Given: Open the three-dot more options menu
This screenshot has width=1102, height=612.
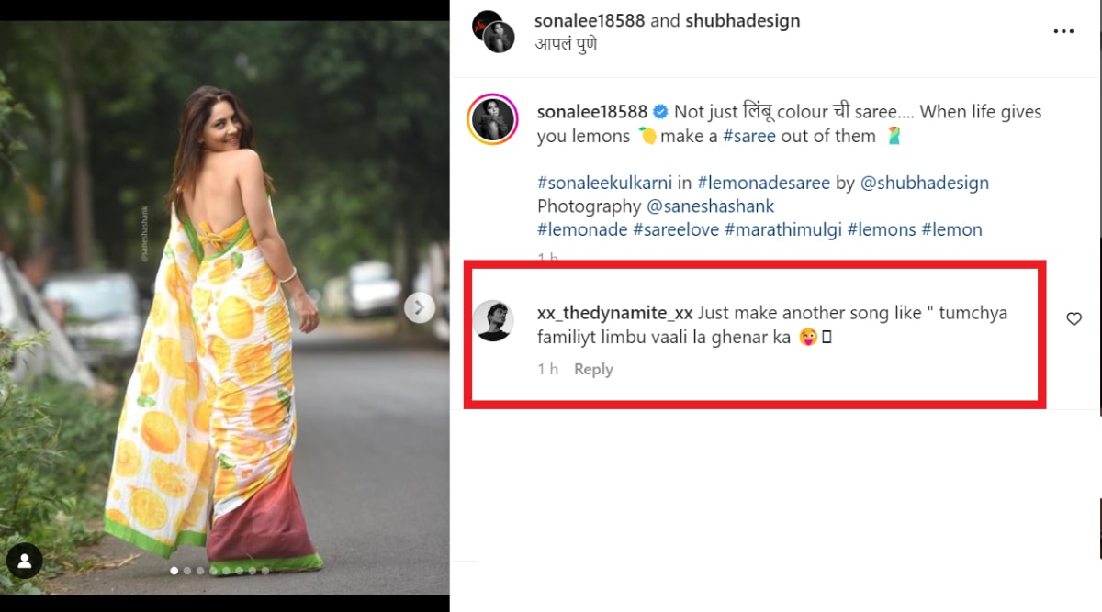Looking at the screenshot, I should click(x=1063, y=32).
